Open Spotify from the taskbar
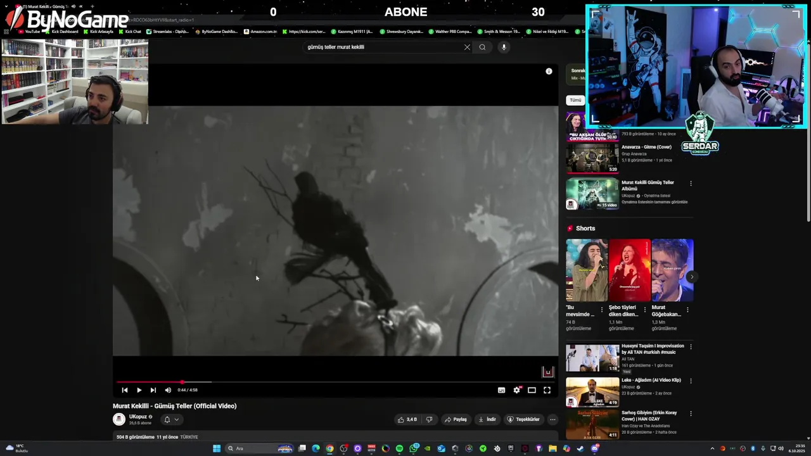 point(399,448)
